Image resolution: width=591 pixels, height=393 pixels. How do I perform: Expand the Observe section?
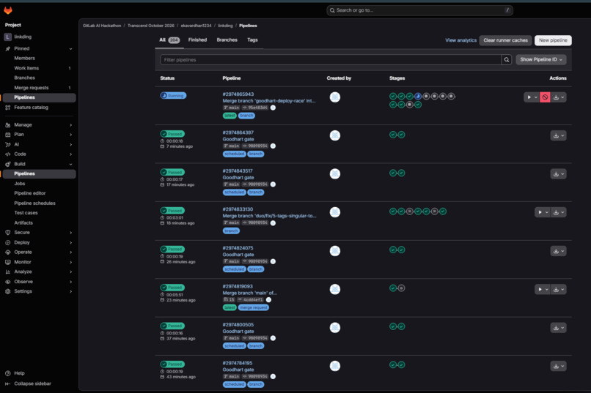tap(70, 282)
